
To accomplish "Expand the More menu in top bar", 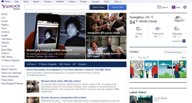I will 118,2.
